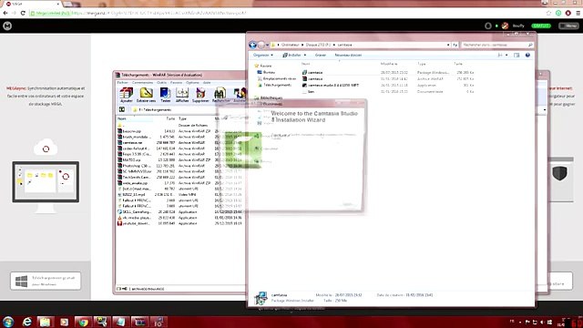
Task: Click the Explorer forward arrow button
Action: [x=261, y=45]
